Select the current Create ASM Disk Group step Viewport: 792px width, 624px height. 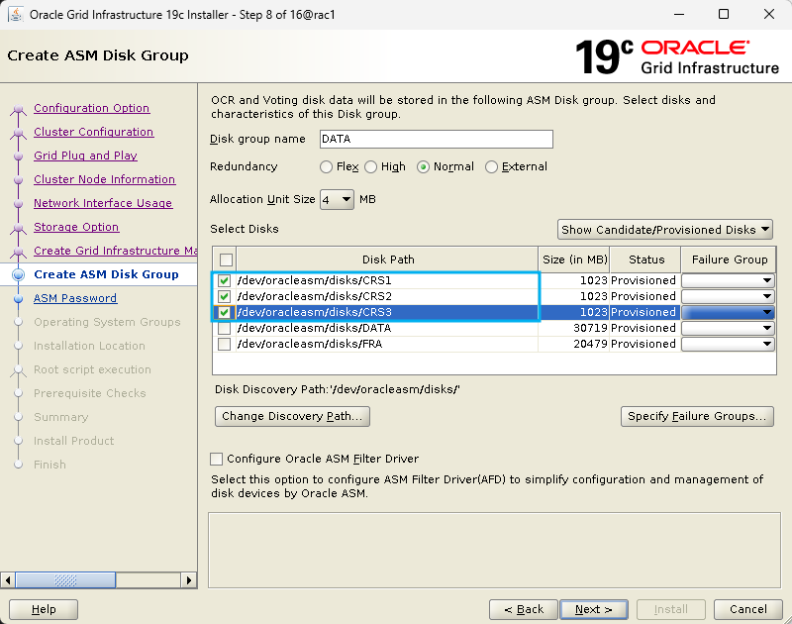click(x=106, y=274)
